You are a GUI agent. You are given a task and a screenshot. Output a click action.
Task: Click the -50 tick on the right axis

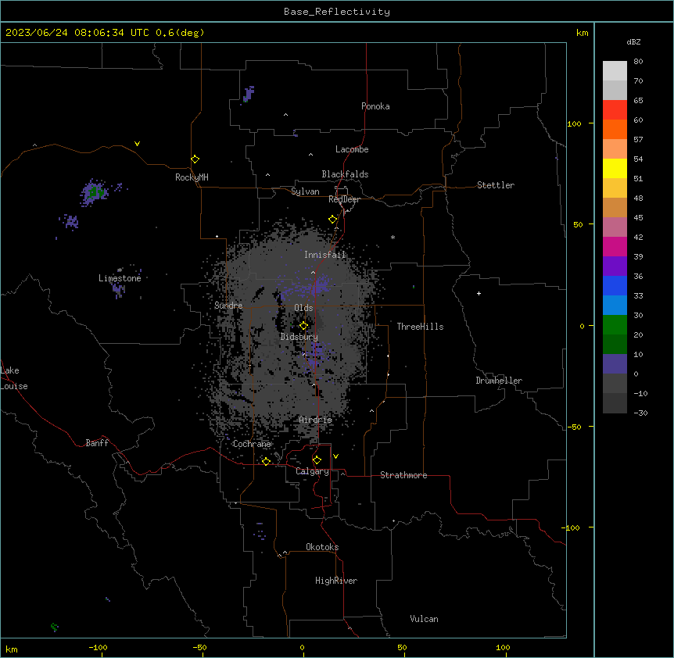tap(574, 427)
